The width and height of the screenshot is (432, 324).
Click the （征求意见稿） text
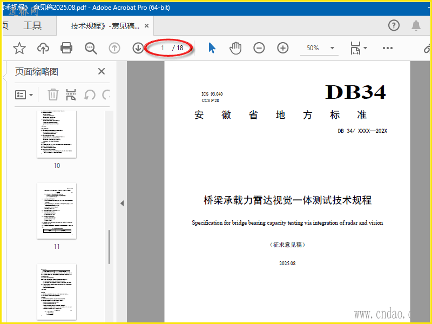tap(287, 245)
